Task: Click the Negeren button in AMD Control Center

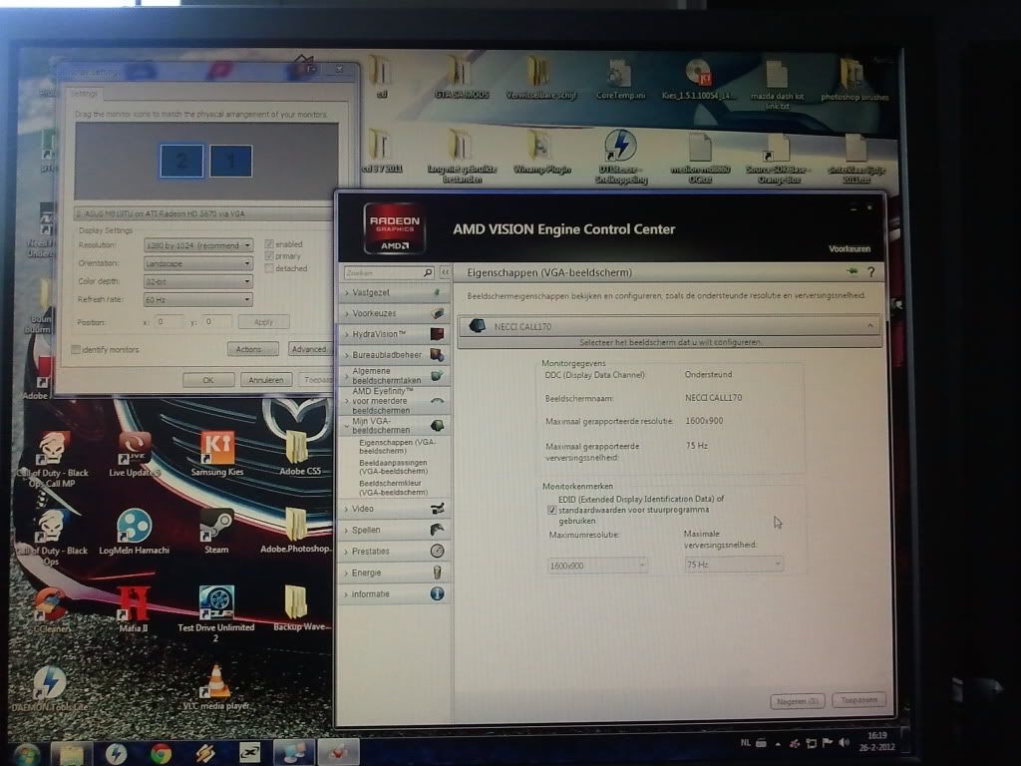Action: pos(798,701)
